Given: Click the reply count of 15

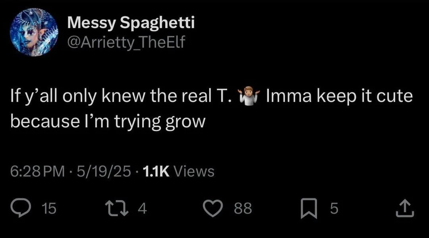Looking at the screenshot, I should (49, 209).
